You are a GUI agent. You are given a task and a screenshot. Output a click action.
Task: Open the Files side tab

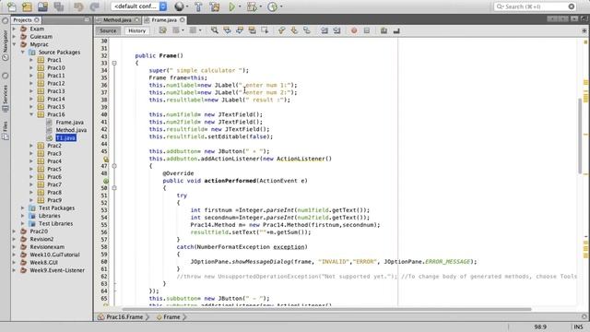5,130
